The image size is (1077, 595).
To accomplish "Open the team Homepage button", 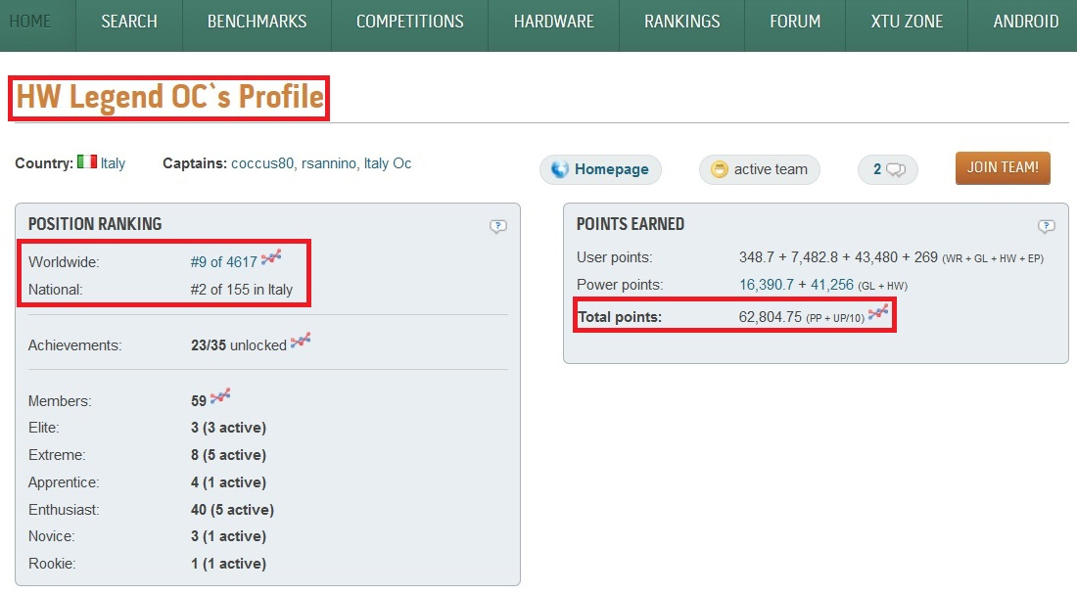I will pos(600,169).
